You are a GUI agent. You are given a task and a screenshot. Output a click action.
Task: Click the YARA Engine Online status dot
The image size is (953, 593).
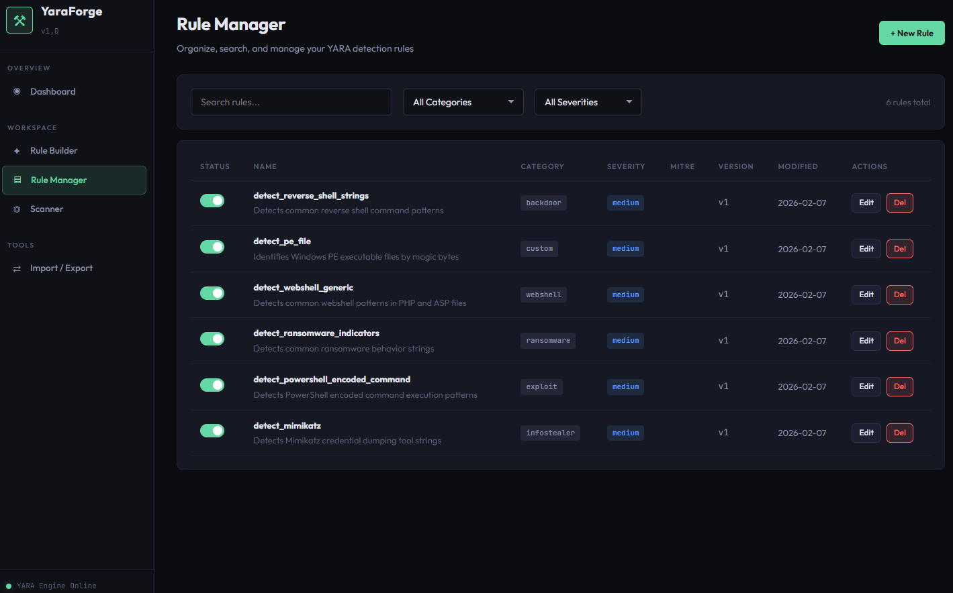(x=9, y=586)
